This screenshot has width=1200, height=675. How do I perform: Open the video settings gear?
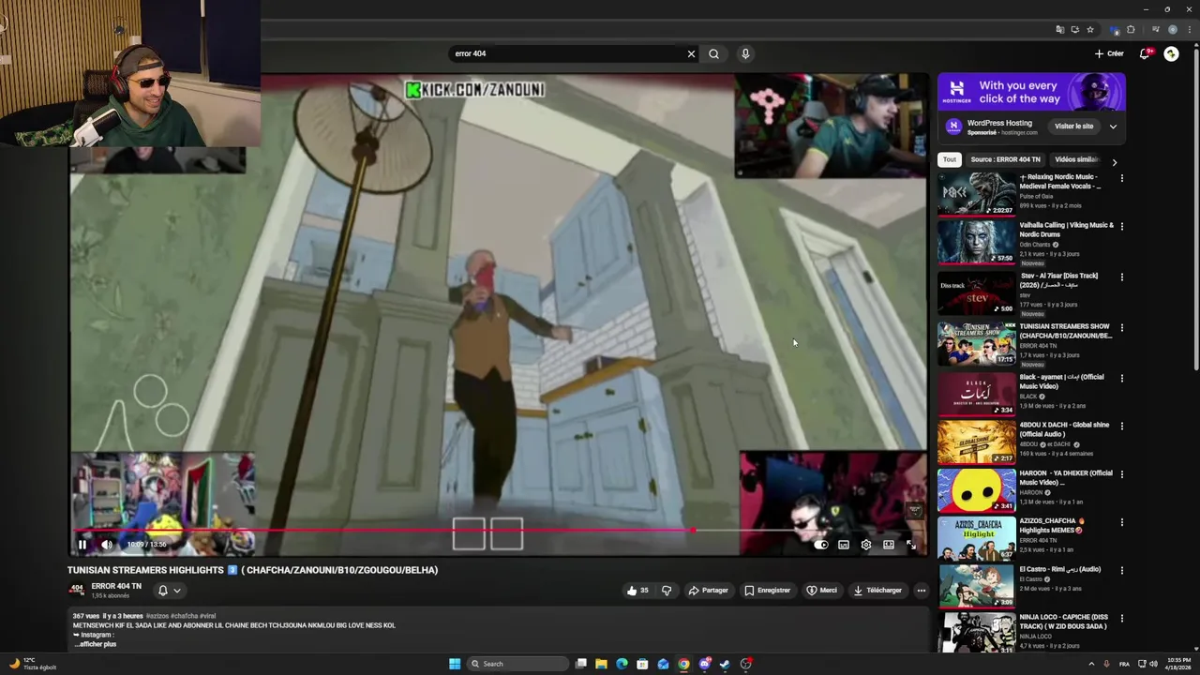[865, 545]
